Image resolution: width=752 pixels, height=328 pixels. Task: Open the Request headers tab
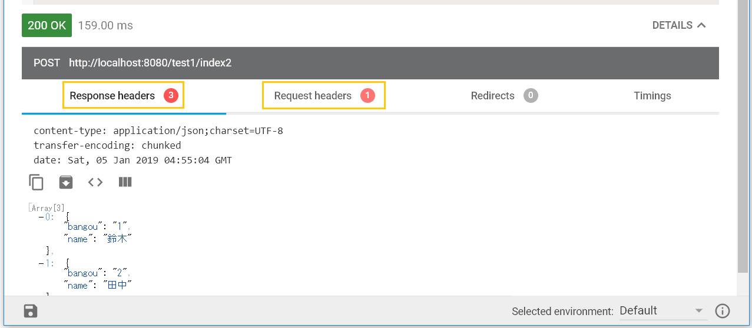pos(323,96)
